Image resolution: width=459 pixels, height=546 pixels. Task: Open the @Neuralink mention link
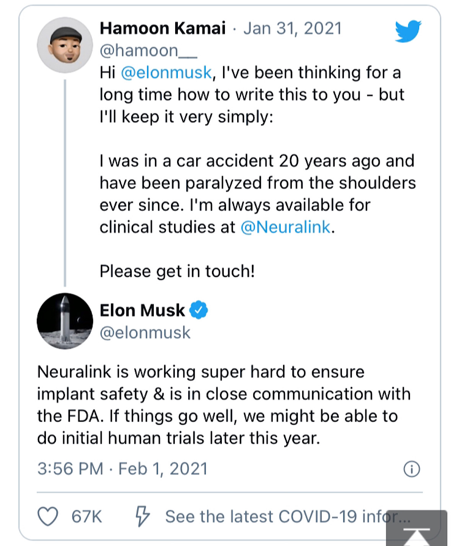pos(285,227)
